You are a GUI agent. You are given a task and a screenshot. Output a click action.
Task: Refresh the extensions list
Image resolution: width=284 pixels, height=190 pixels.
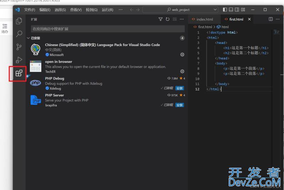click(168, 19)
